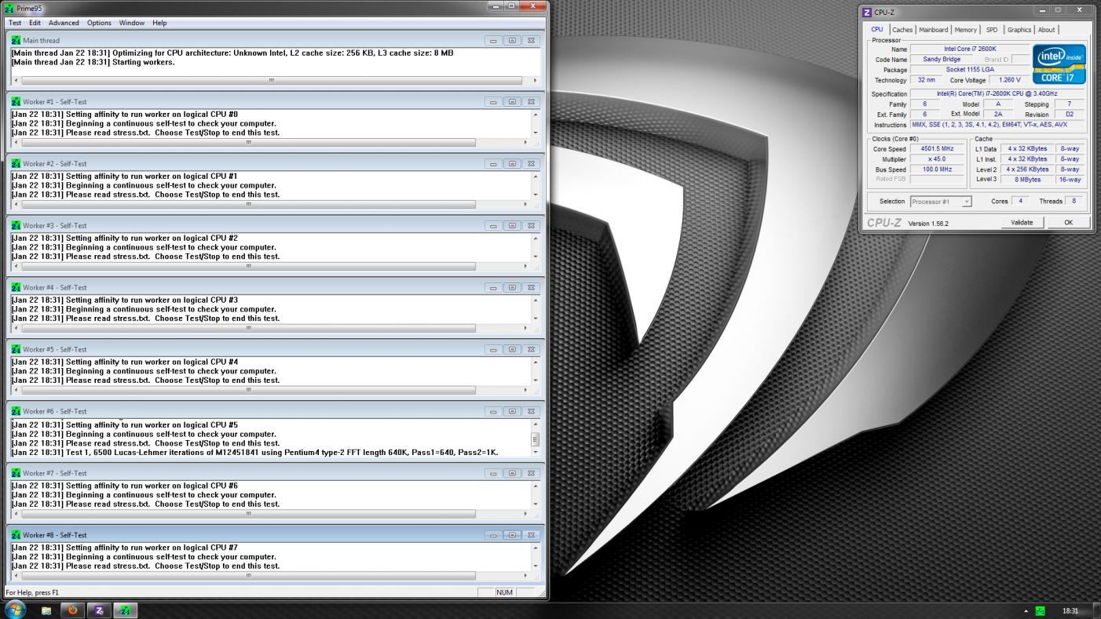Viewport: 1101px width, 619px height.
Task: Minimize Worker #4 child window
Action: [493, 288]
